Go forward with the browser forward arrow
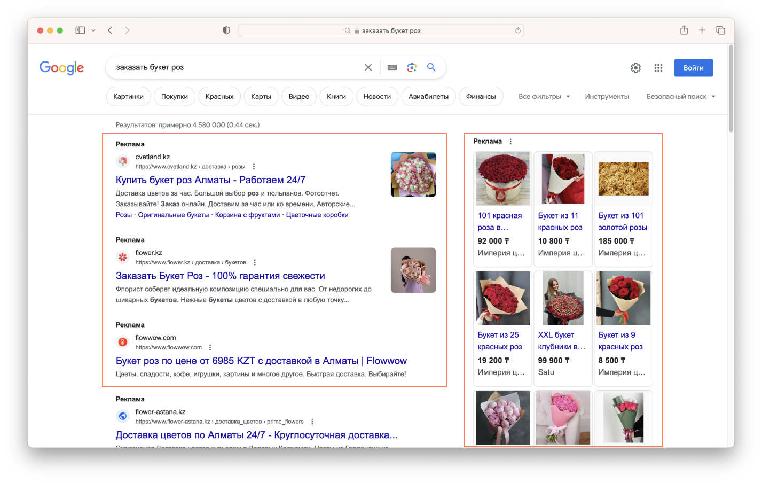Image resolution: width=762 pixels, height=483 pixels. (127, 30)
